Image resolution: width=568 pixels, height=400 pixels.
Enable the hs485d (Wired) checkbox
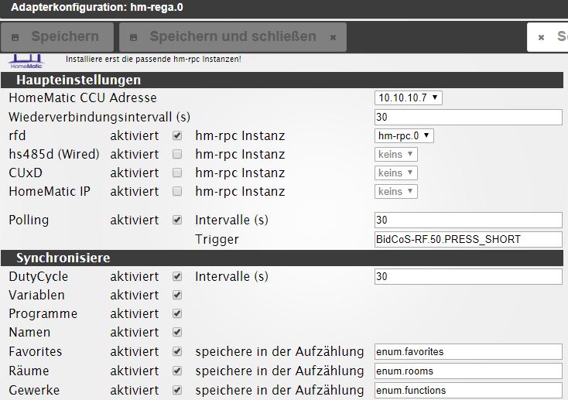(177, 154)
